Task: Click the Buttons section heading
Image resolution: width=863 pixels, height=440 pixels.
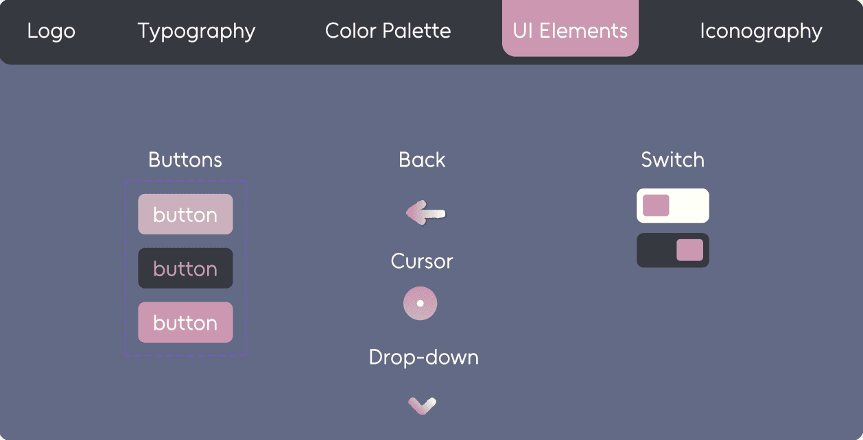Action: click(x=185, y=160)
